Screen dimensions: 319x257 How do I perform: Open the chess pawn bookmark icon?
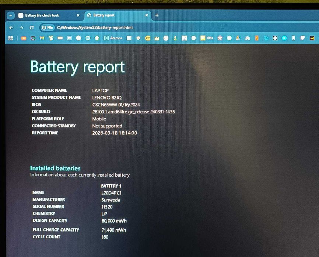coord(175,38)
